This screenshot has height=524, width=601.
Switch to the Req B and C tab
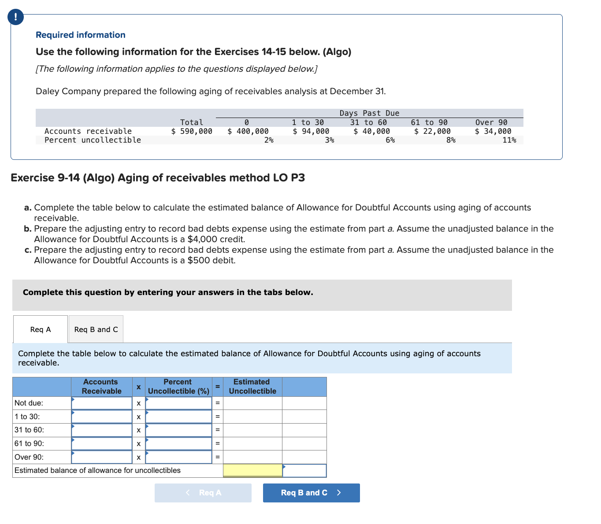pos(96,329)
